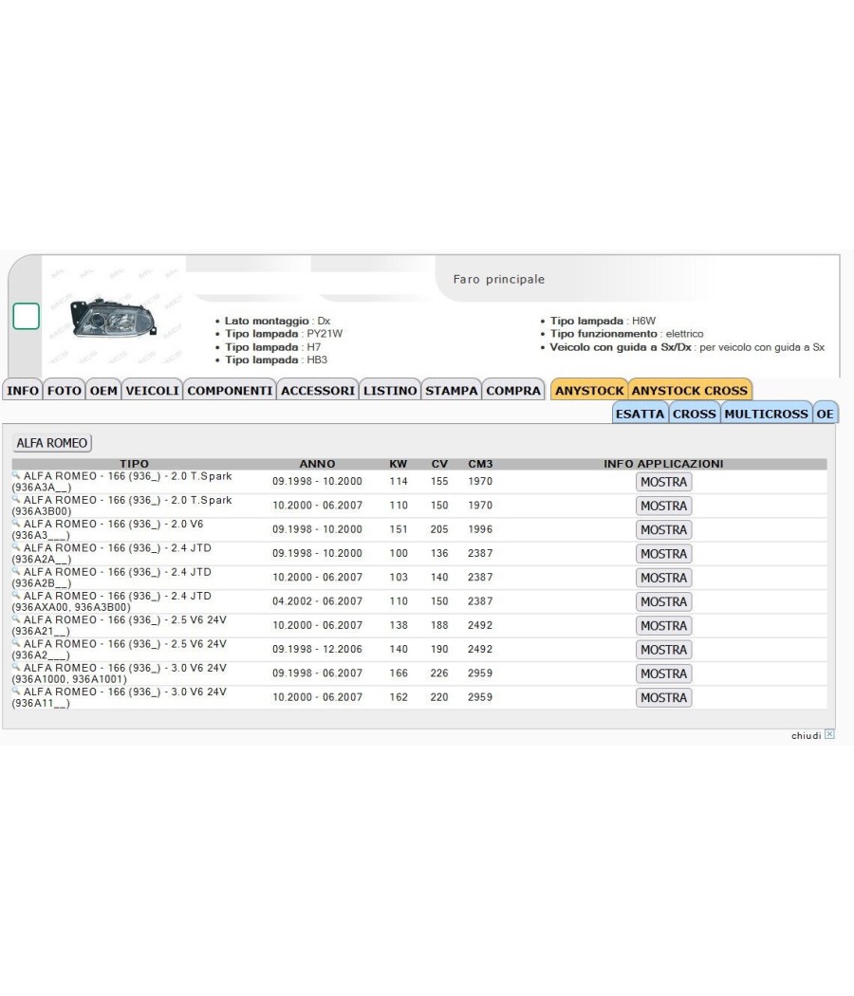The height and width of the screenshot is (996, 854).
Task: Click MOSTRA for the 2.0 V6 row
Action: pyautogui.click(x=663, y=529)
